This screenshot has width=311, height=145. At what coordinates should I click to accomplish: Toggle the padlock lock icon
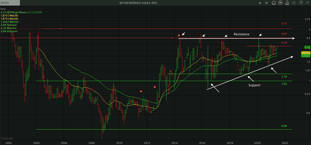287,3
